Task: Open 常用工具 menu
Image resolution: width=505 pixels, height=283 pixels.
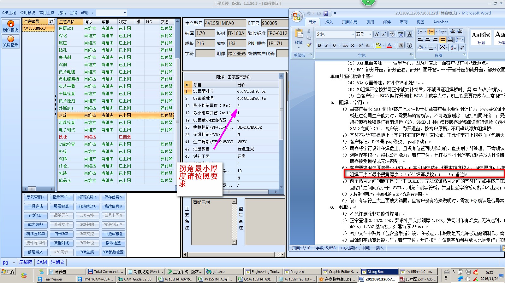Action: point(47,13)
